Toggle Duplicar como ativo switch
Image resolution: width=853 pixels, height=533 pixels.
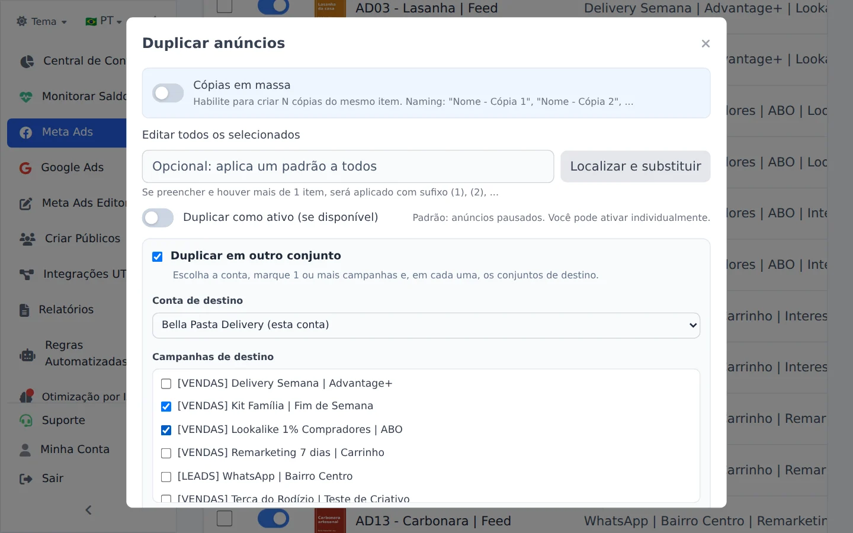tap(158, 218)
